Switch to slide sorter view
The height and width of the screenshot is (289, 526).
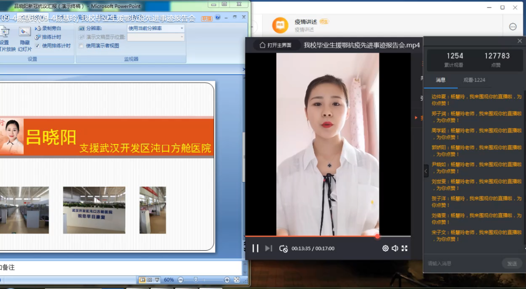150,280
